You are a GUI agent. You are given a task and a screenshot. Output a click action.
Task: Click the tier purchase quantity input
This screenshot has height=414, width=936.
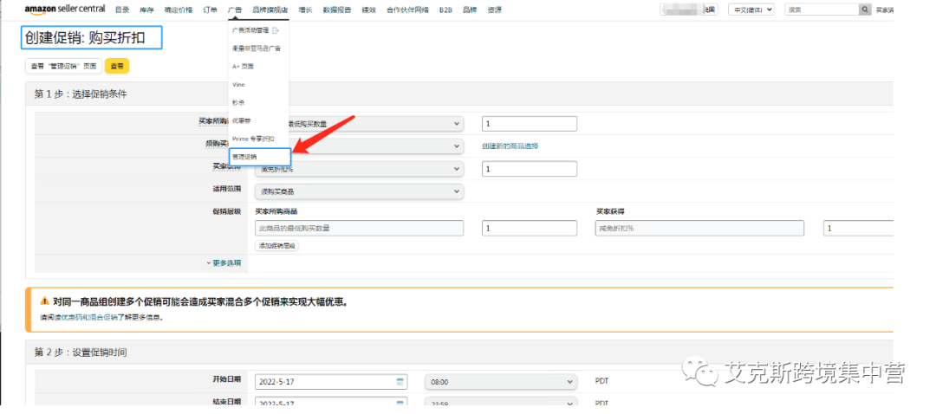pos(530,229)
